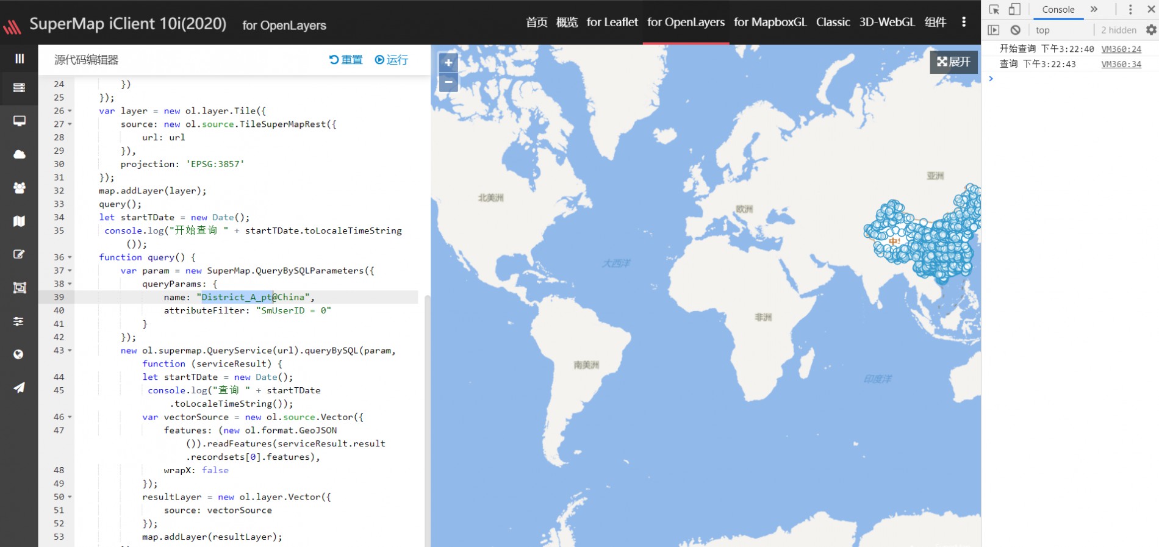The width and height of the screenshot is (1159, 547).
Task: Open the object-group selection icon in sidebar
Action: point(20,288)
